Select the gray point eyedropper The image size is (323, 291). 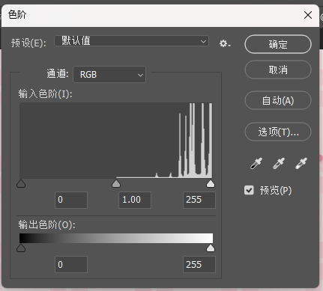tap(279, 164)
